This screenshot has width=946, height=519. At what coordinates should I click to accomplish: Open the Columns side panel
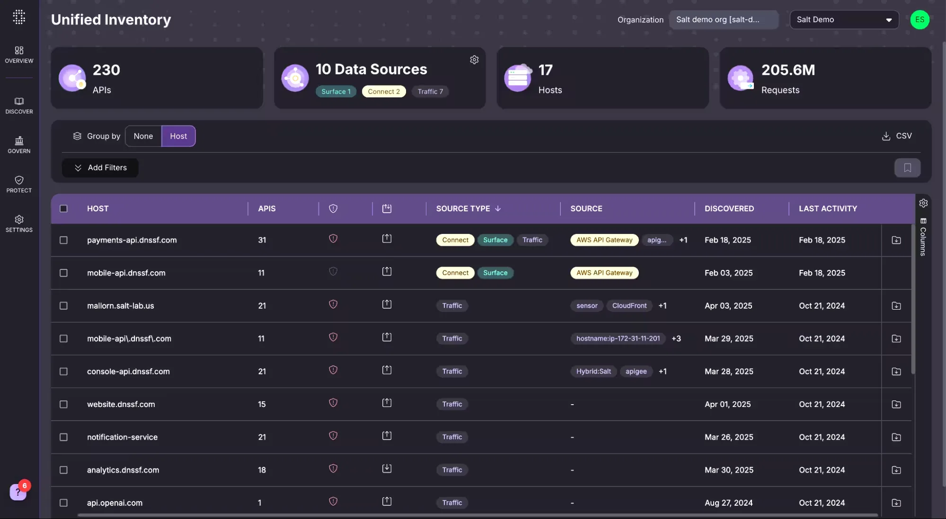click(x=923, y=239)
